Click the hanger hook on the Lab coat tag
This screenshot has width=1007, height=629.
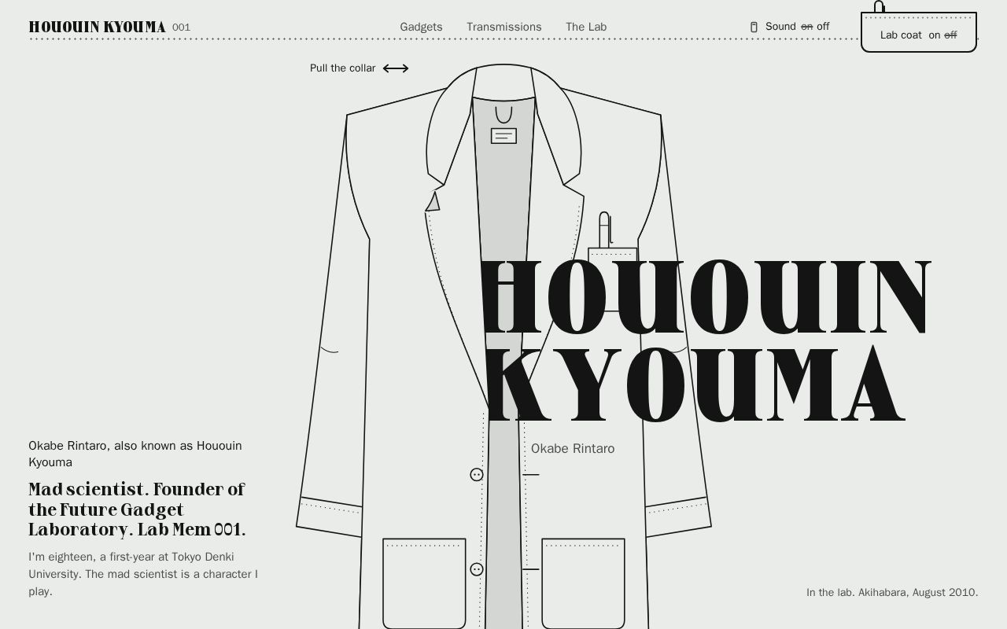pos(880,7)
